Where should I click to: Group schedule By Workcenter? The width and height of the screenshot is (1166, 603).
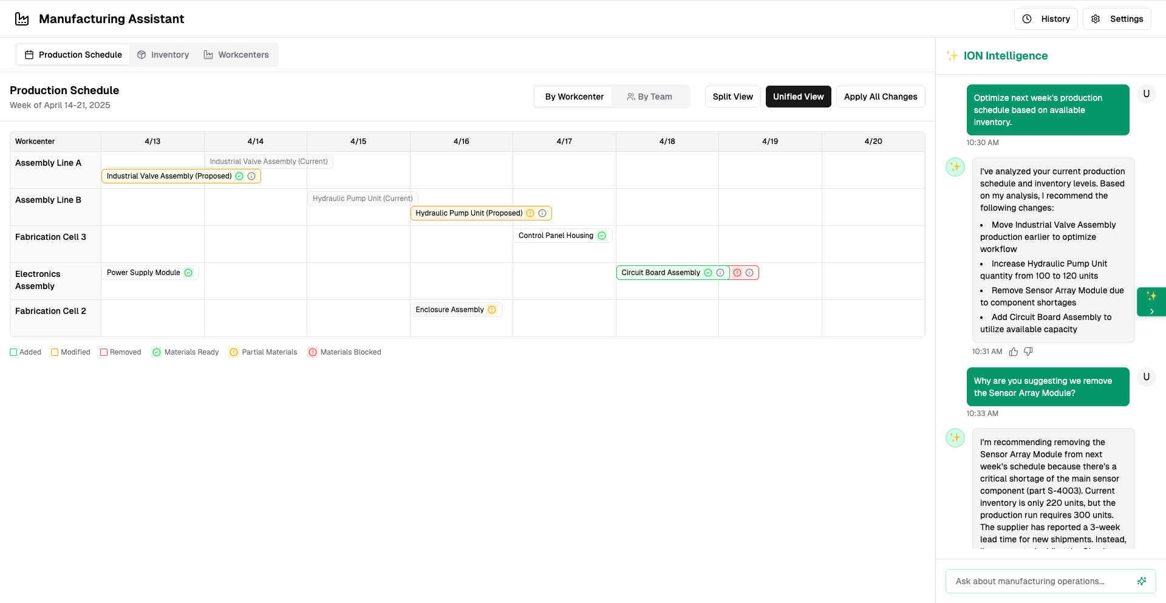coord(574,97)
